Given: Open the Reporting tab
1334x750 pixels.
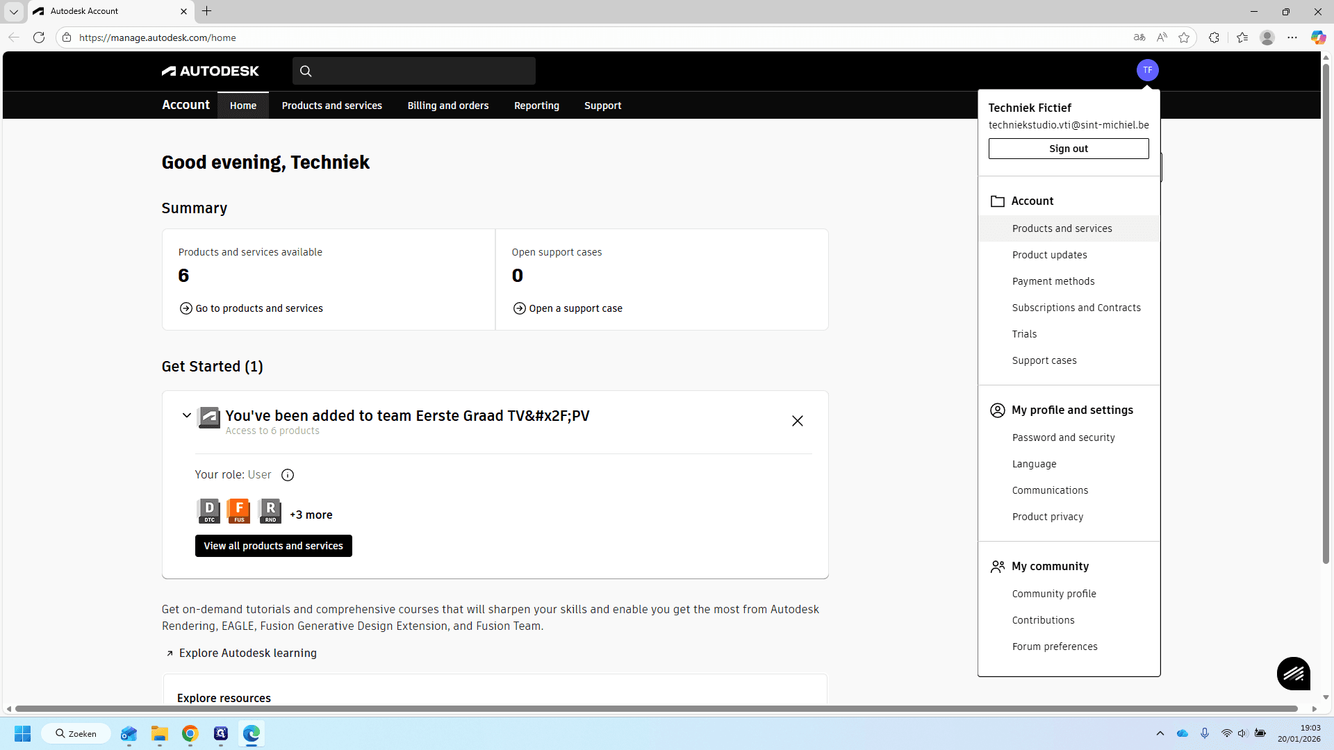Looking at the screenshot, I should tap(536, 106).
